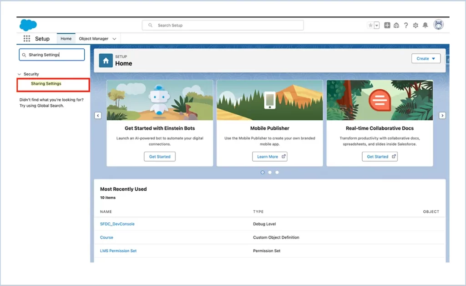This screenshot has height=286, width=466.
Task: Click the NAME column header
Action: tap(106, 212)
